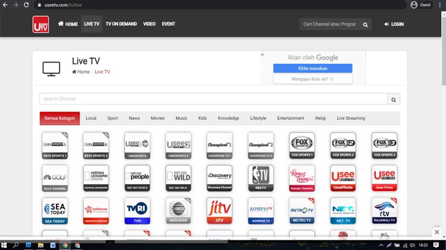Open the UseeTV logo in header
The height and width of the screenshot is (250, 446).
pyautogui.click(x=40, y=24)
